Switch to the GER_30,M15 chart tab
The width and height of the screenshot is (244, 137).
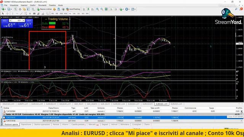tap(92, 104)
